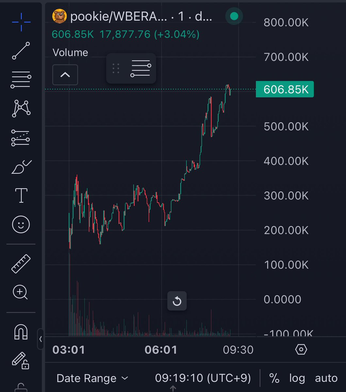Toggle auto scale mode
Viewport: 346px width, 392px height.
(326, 378)
